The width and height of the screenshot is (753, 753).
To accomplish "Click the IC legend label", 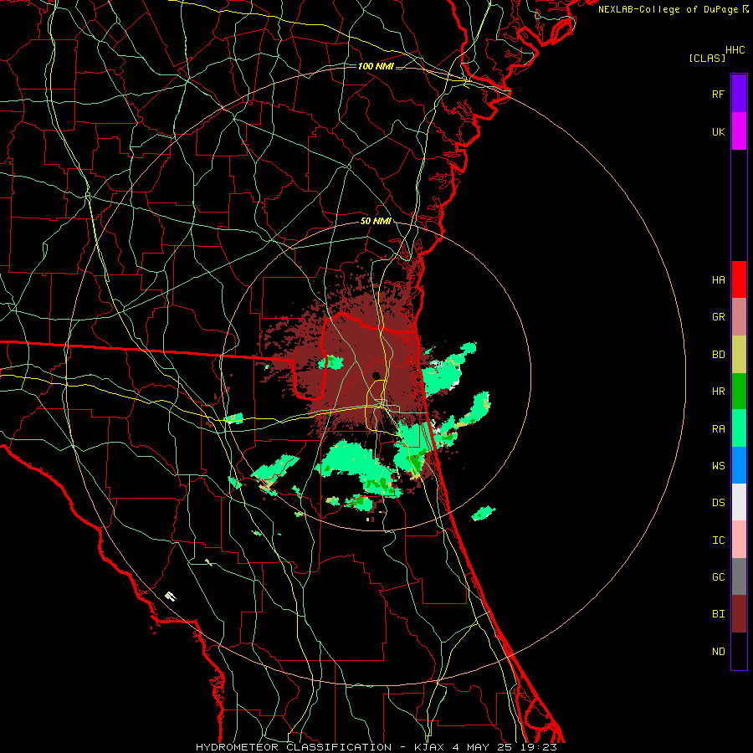I will pyautogui.click(x=718, y=540).
